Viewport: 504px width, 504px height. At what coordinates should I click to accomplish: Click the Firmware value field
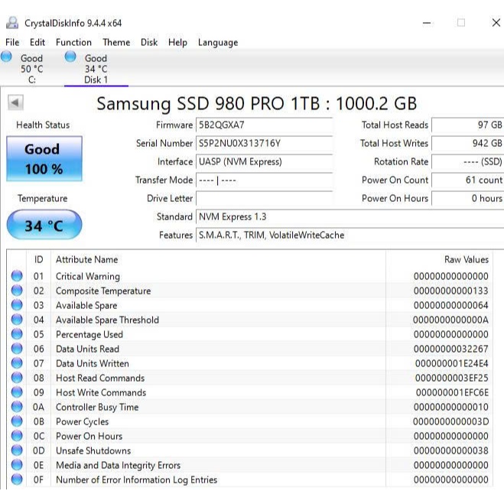point(265,125)
